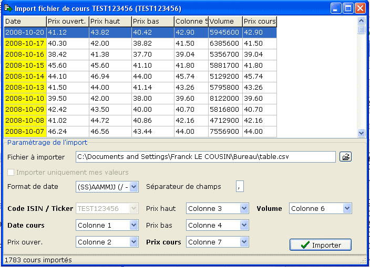Open the Prix cours column dropdown

pyautogui.click(x=244, y=242)
